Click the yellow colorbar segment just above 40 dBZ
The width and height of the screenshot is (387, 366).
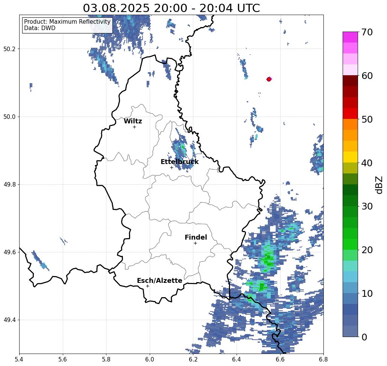[x=350, y=157]
